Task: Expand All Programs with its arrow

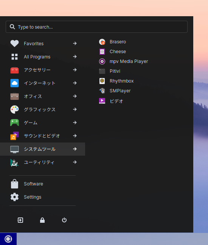Action: point(75,57)
